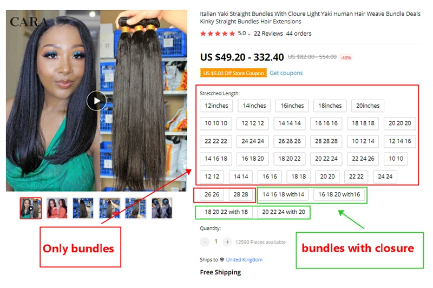
Task: Click the minus quantity stepper
Action: 205,242
